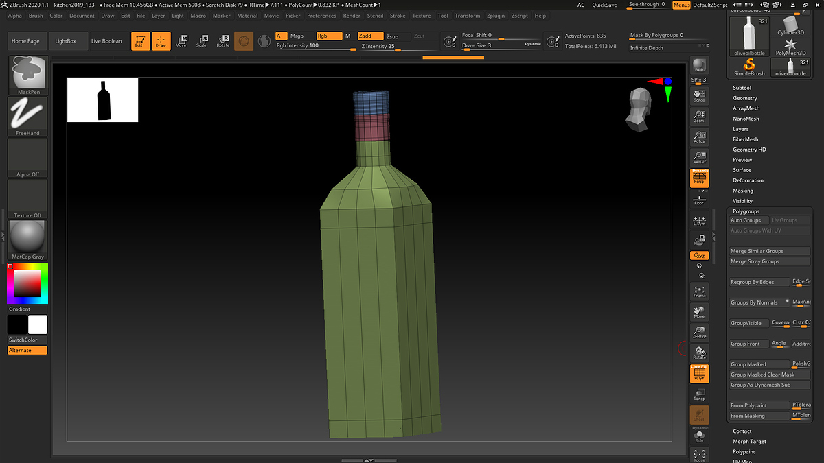
Task: Click the Auto Groups button
Action: (749, 220)
